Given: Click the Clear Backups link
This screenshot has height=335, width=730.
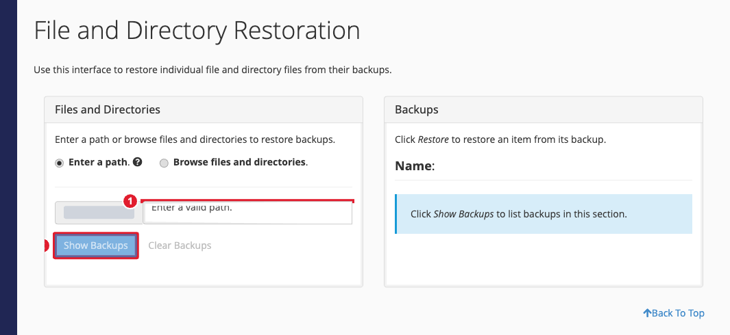Looking at the screenshot, I should [180, 245].
